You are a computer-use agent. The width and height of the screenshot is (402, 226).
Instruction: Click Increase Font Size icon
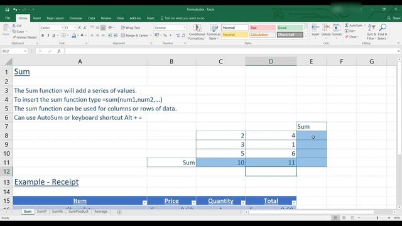point(80,28)
